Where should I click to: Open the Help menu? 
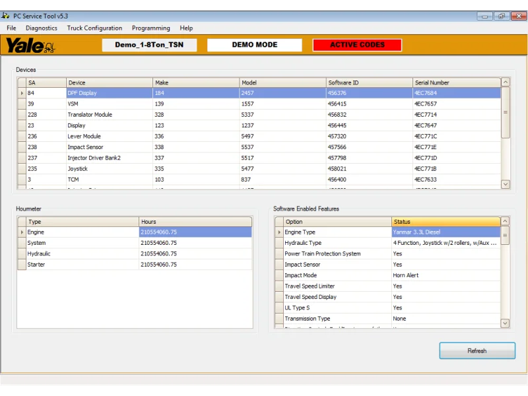coord(186,28)
